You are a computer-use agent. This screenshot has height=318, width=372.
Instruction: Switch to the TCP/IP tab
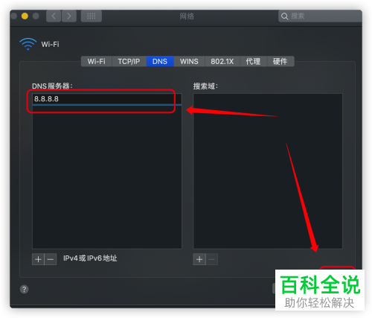coord(129,61)
